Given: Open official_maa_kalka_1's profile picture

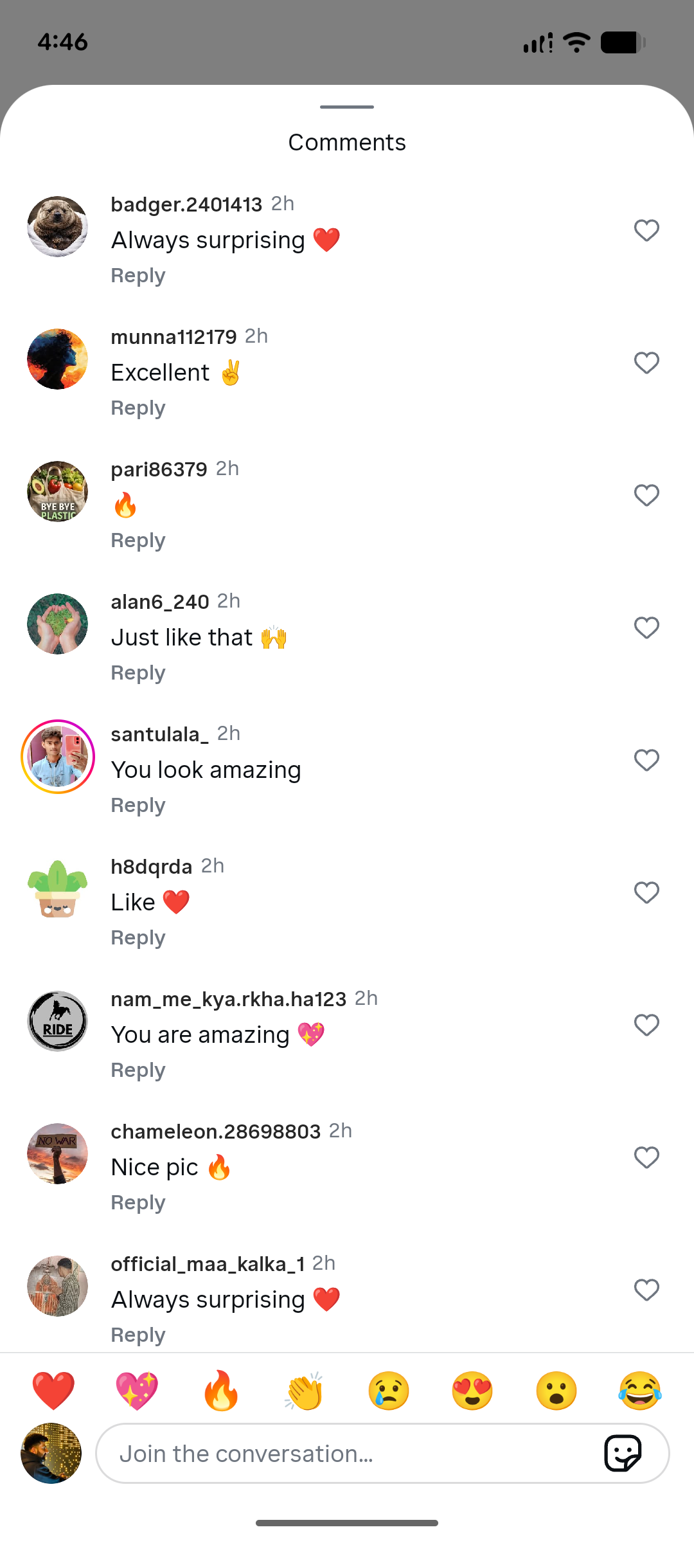Looking at the screenshot, I should (58, 1286).
